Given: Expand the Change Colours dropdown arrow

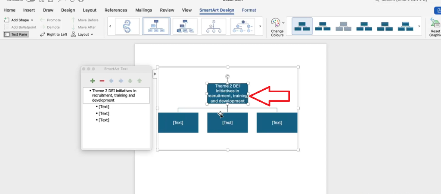Looking at the screenshot, I should (283, 22).
